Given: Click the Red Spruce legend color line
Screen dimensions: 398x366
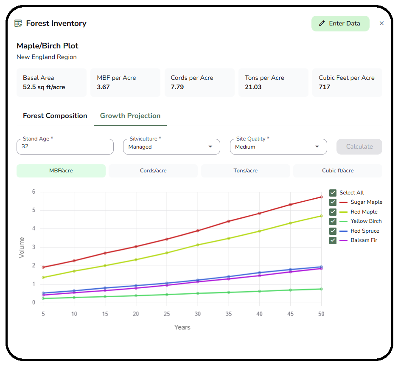Looking at the screenshot, I should 344,231.
